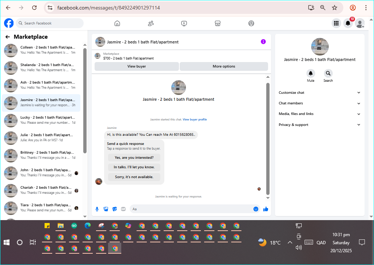374x265 pixels.
Task: Click the back arrow beside Marketplace
Action: point(8,37)
